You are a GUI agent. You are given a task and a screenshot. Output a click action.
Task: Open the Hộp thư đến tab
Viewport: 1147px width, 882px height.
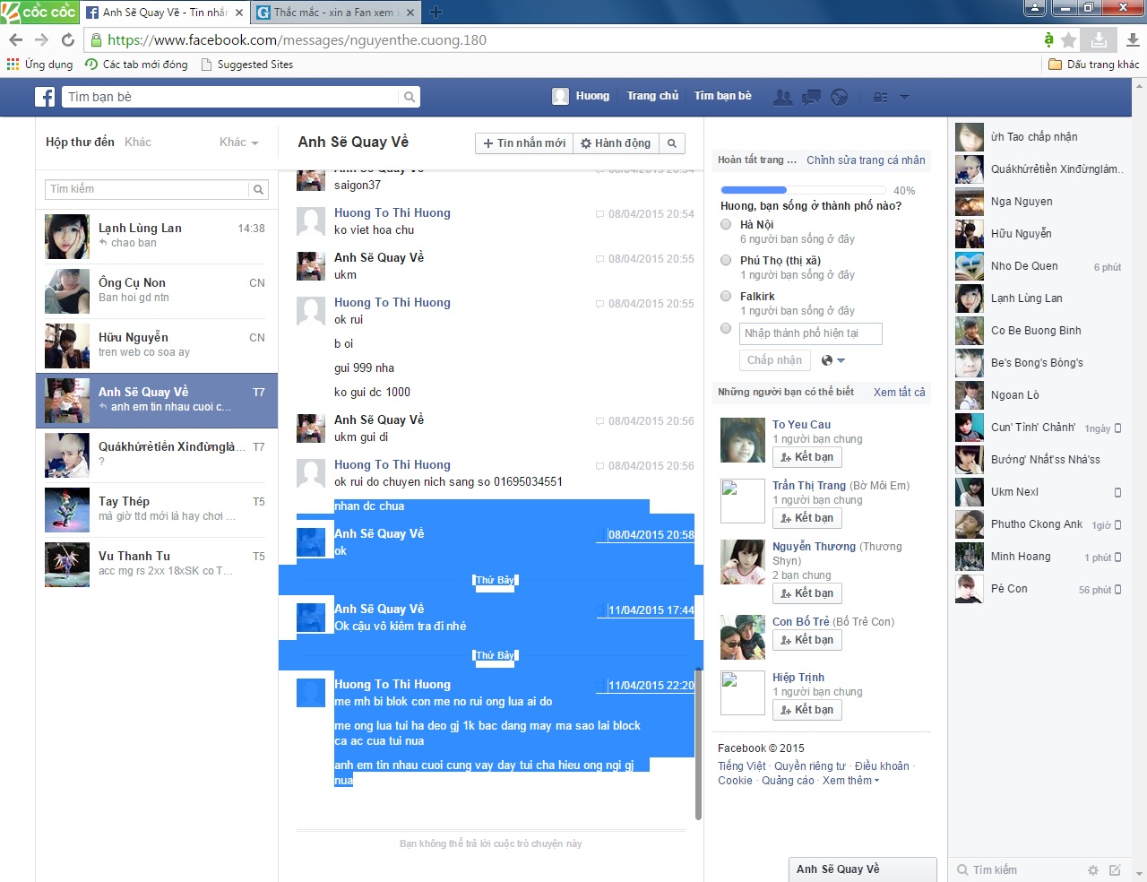pyautogui.click(x=80, y=142)
